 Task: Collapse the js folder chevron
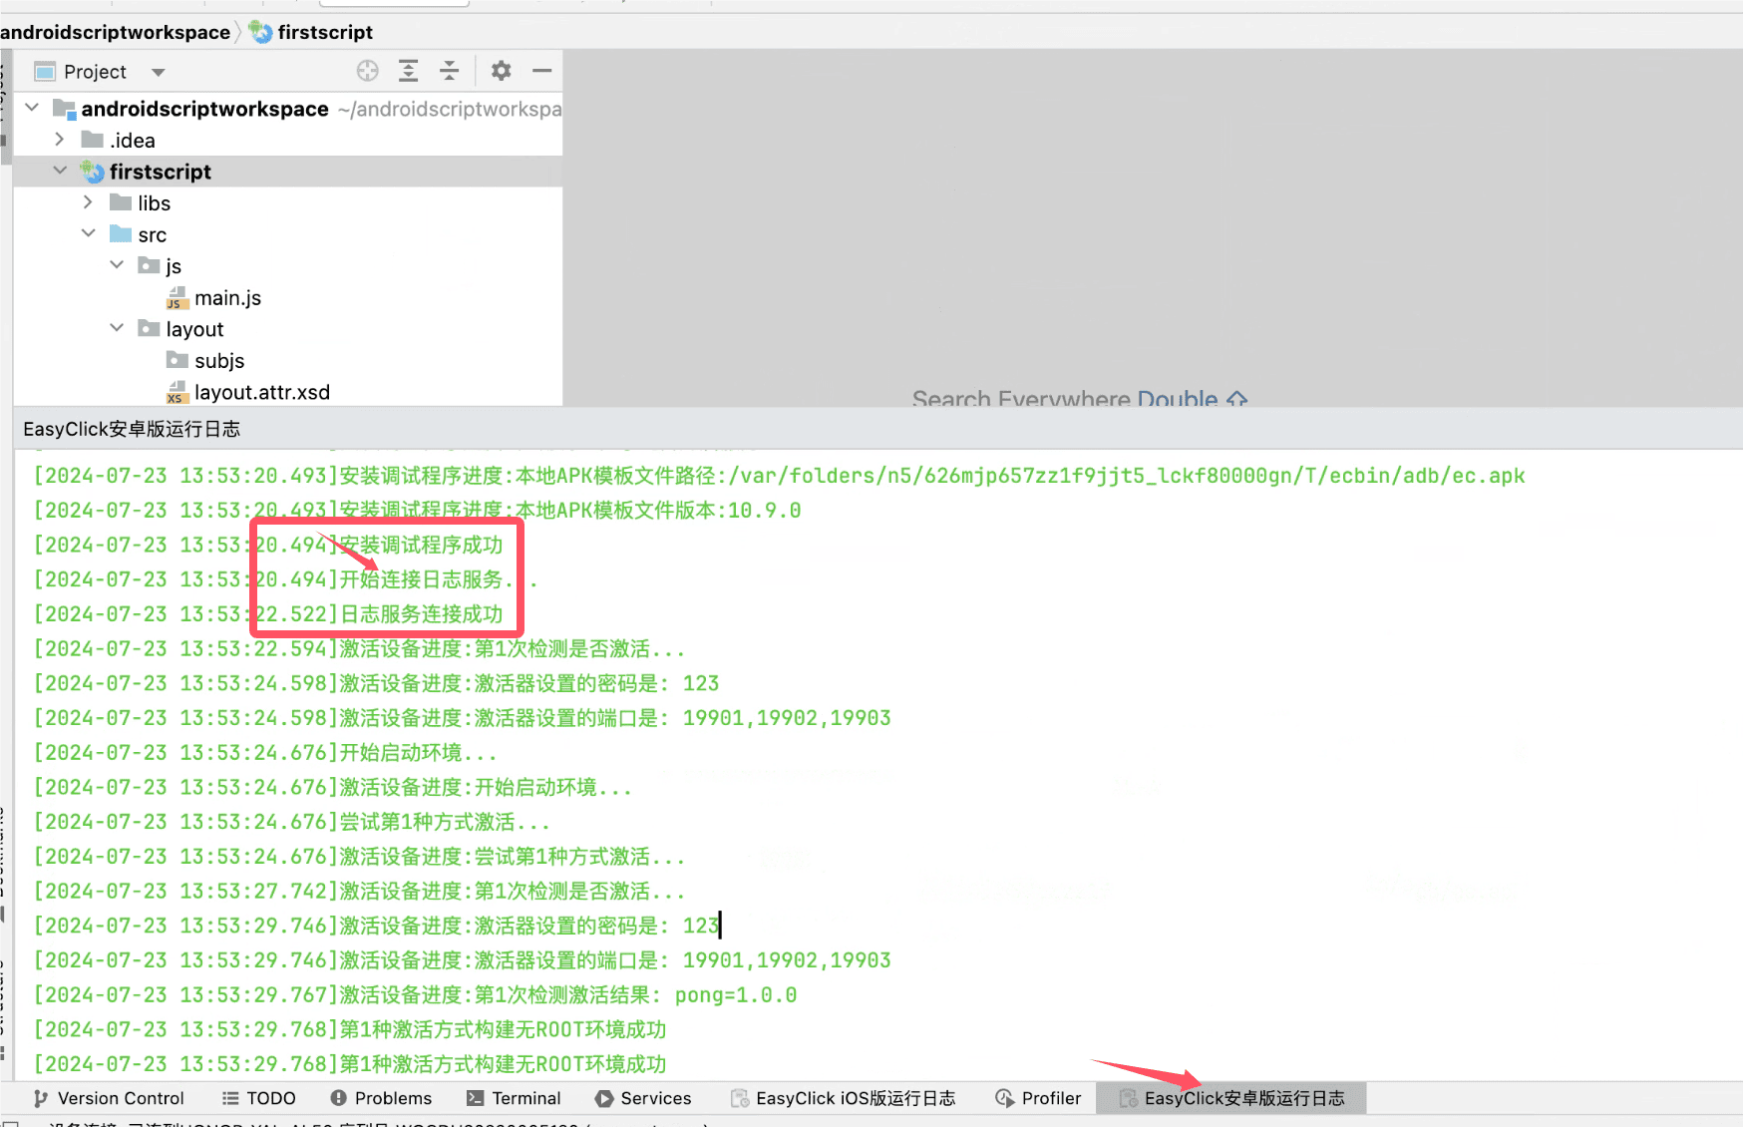point(117,265)
